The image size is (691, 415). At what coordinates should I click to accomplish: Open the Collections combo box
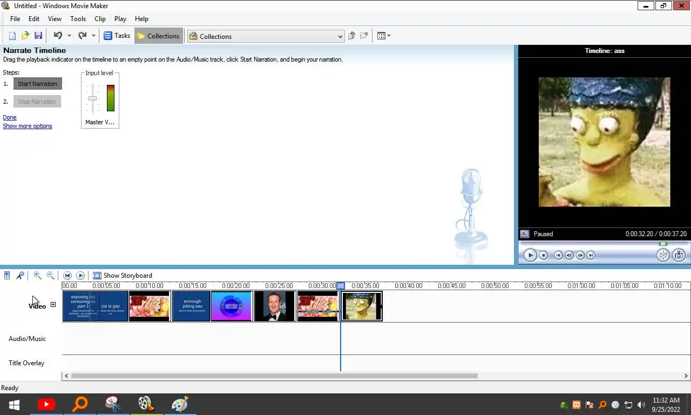265,36
